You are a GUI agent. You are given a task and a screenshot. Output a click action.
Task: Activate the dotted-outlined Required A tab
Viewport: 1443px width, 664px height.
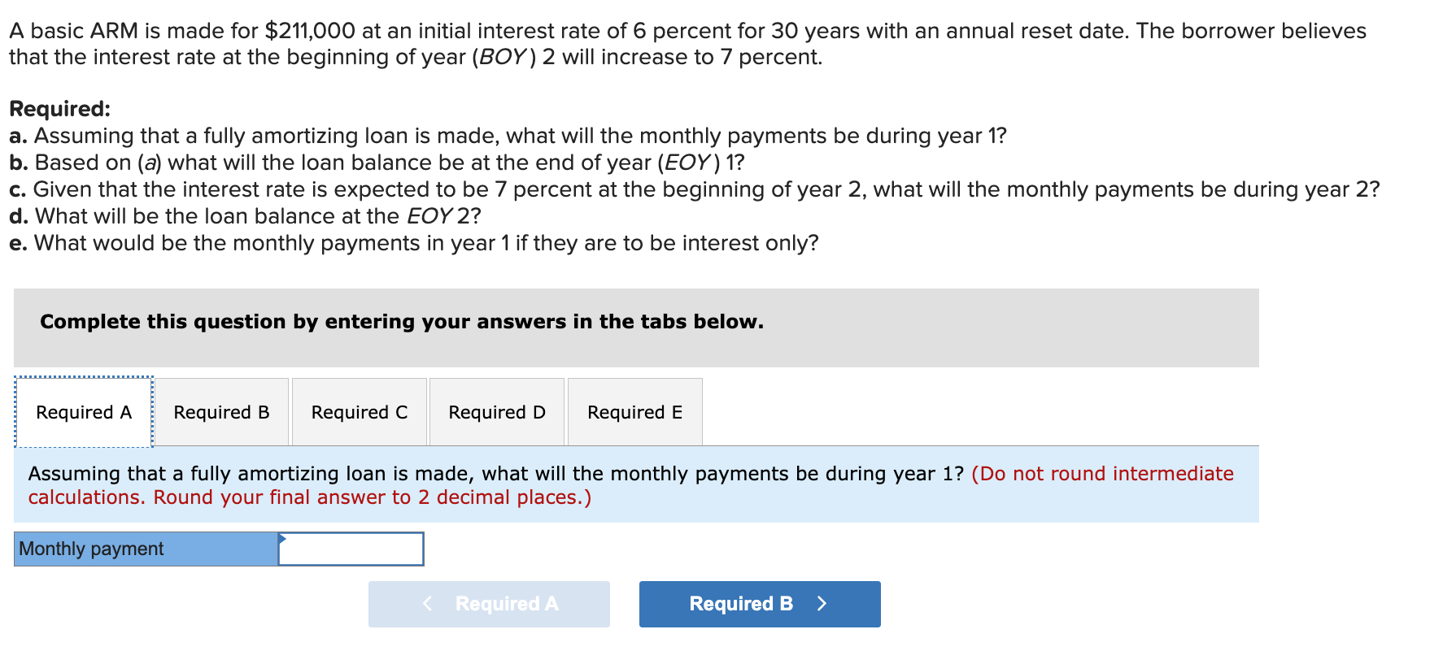pyautogui.click(x=82, y=412)
